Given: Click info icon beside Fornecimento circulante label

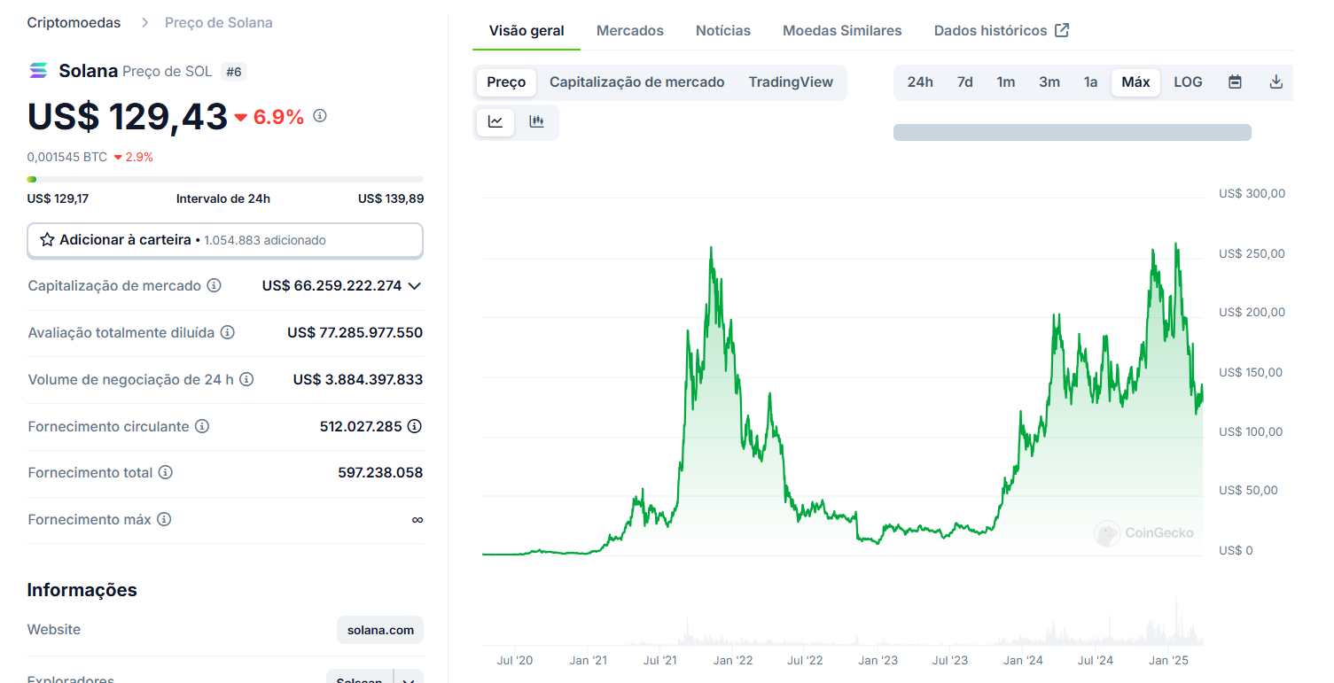Looking at the screenshot, I should (x=202, y=426).
